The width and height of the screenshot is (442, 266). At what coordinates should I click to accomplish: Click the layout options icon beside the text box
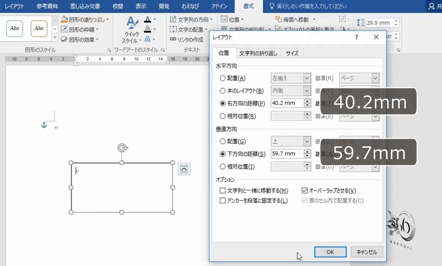[x=184, y=169]
